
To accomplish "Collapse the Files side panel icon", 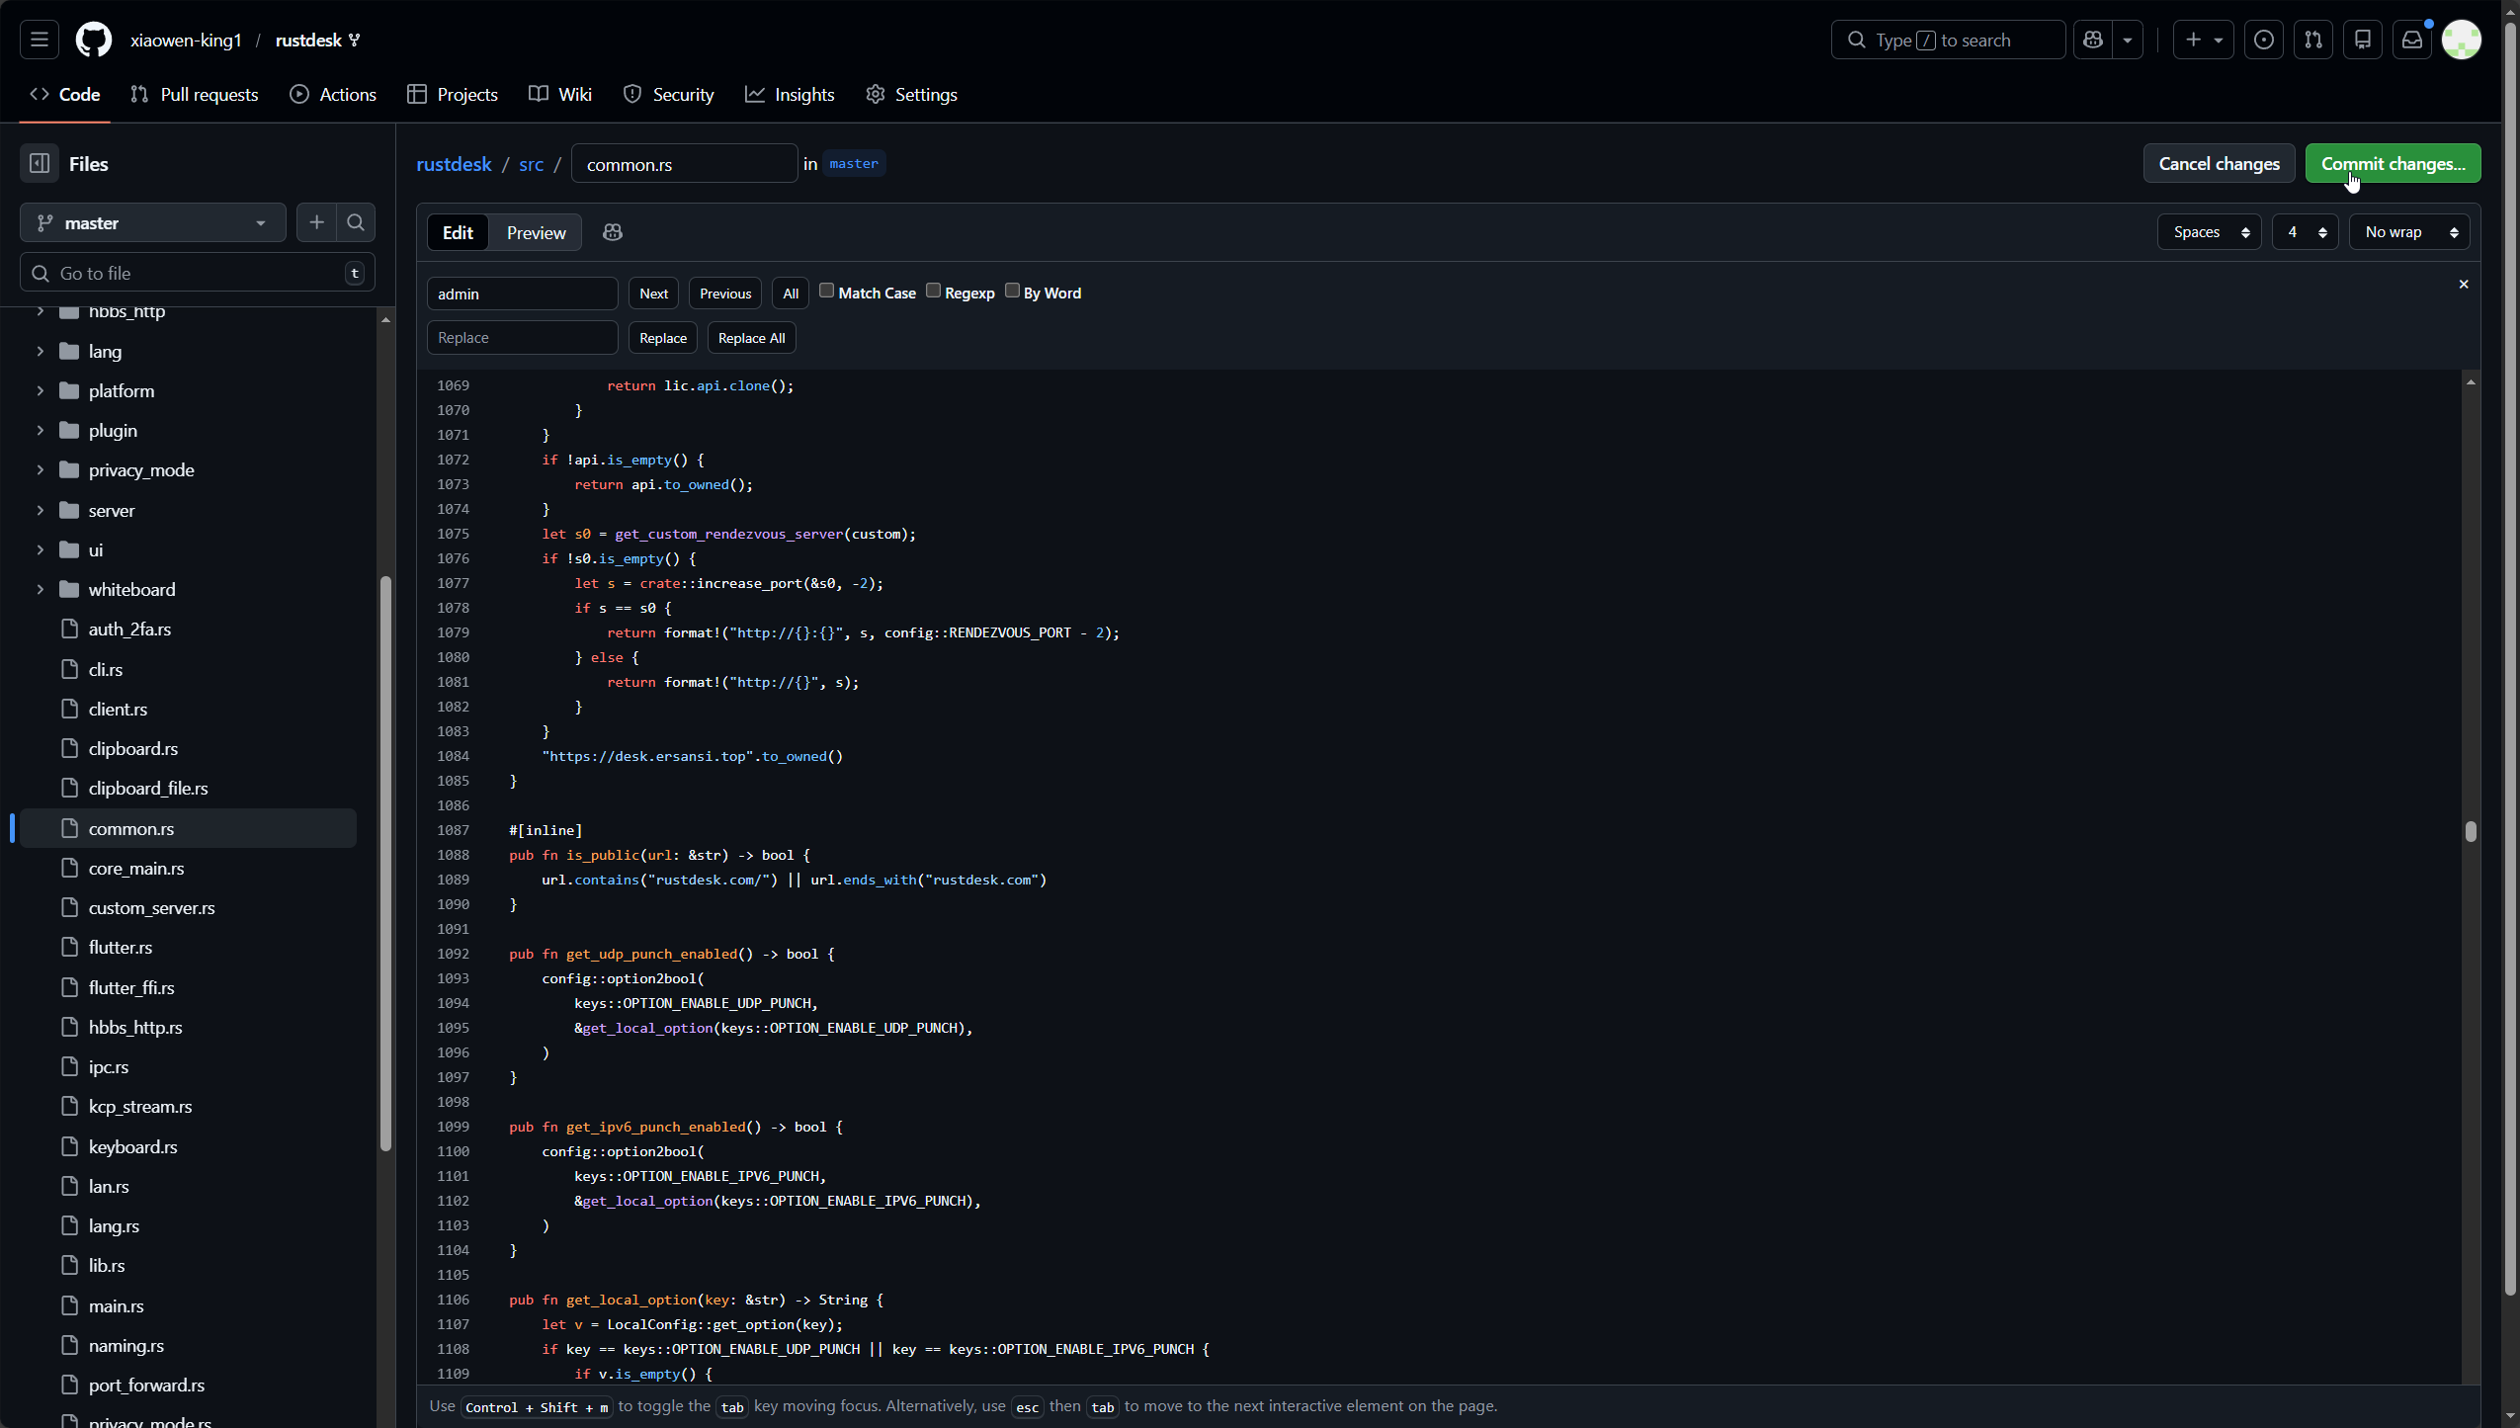I will (40, 164).
